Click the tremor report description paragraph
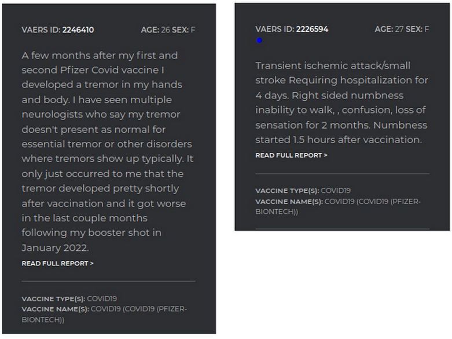The width and height of the screenshot is (452, 339). 108,151
